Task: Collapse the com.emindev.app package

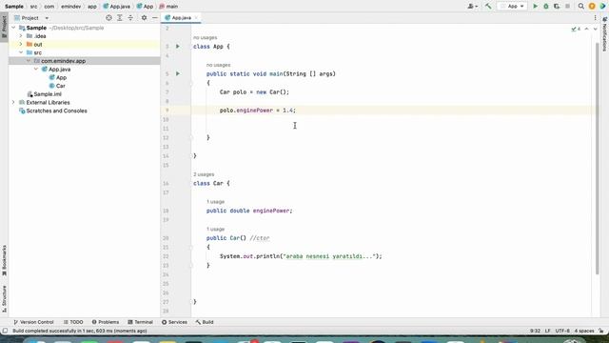Action: (x=29, y=61)
